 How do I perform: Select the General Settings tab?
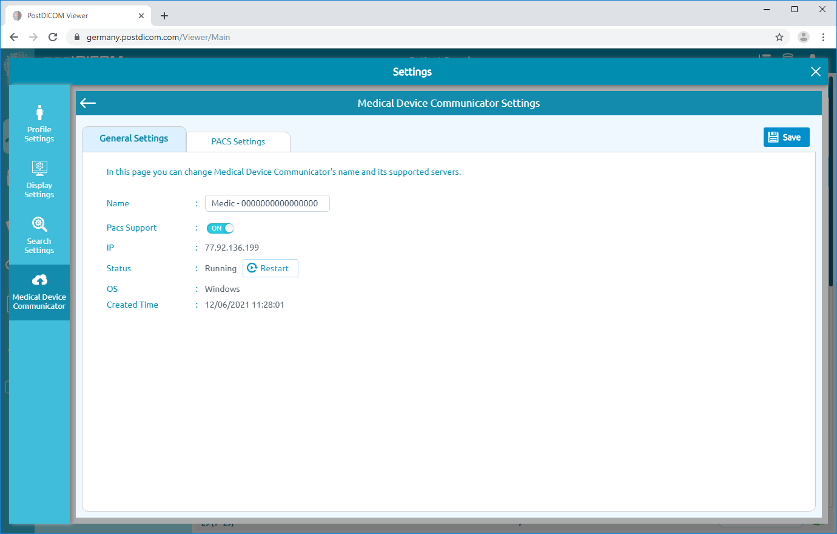point(134,138)
